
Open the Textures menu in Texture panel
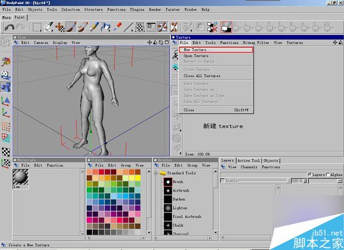click(294, 42)
